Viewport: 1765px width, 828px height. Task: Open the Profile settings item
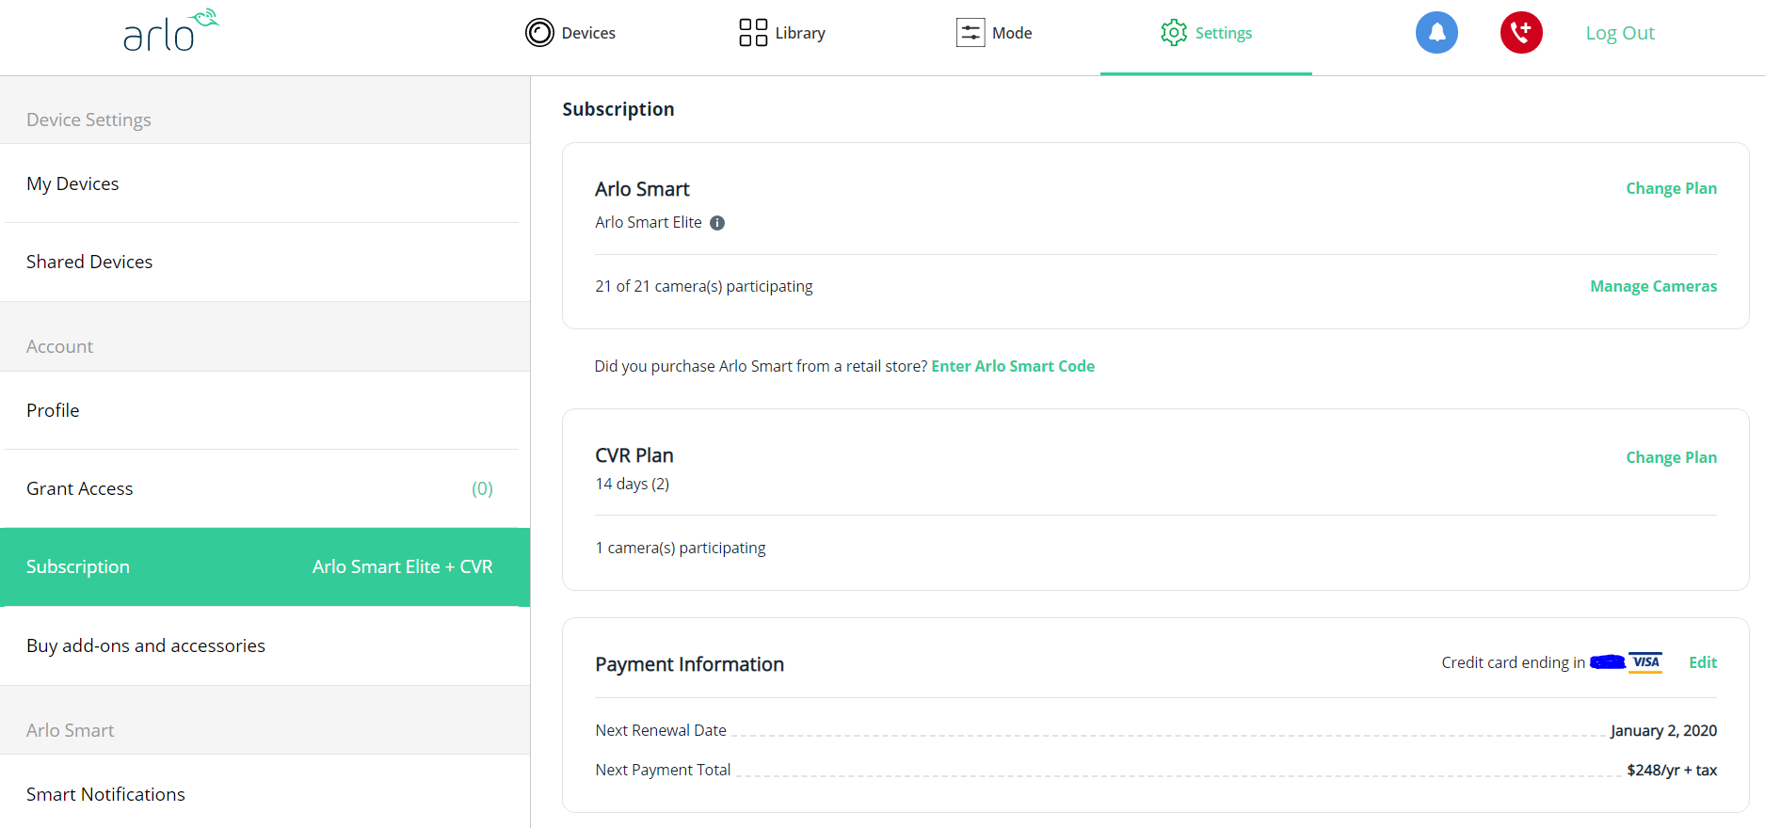click(53, 410)
